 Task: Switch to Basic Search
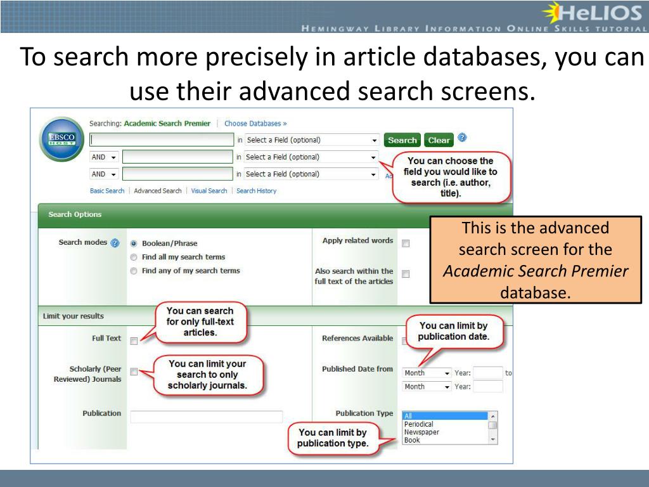pos(107,191)
